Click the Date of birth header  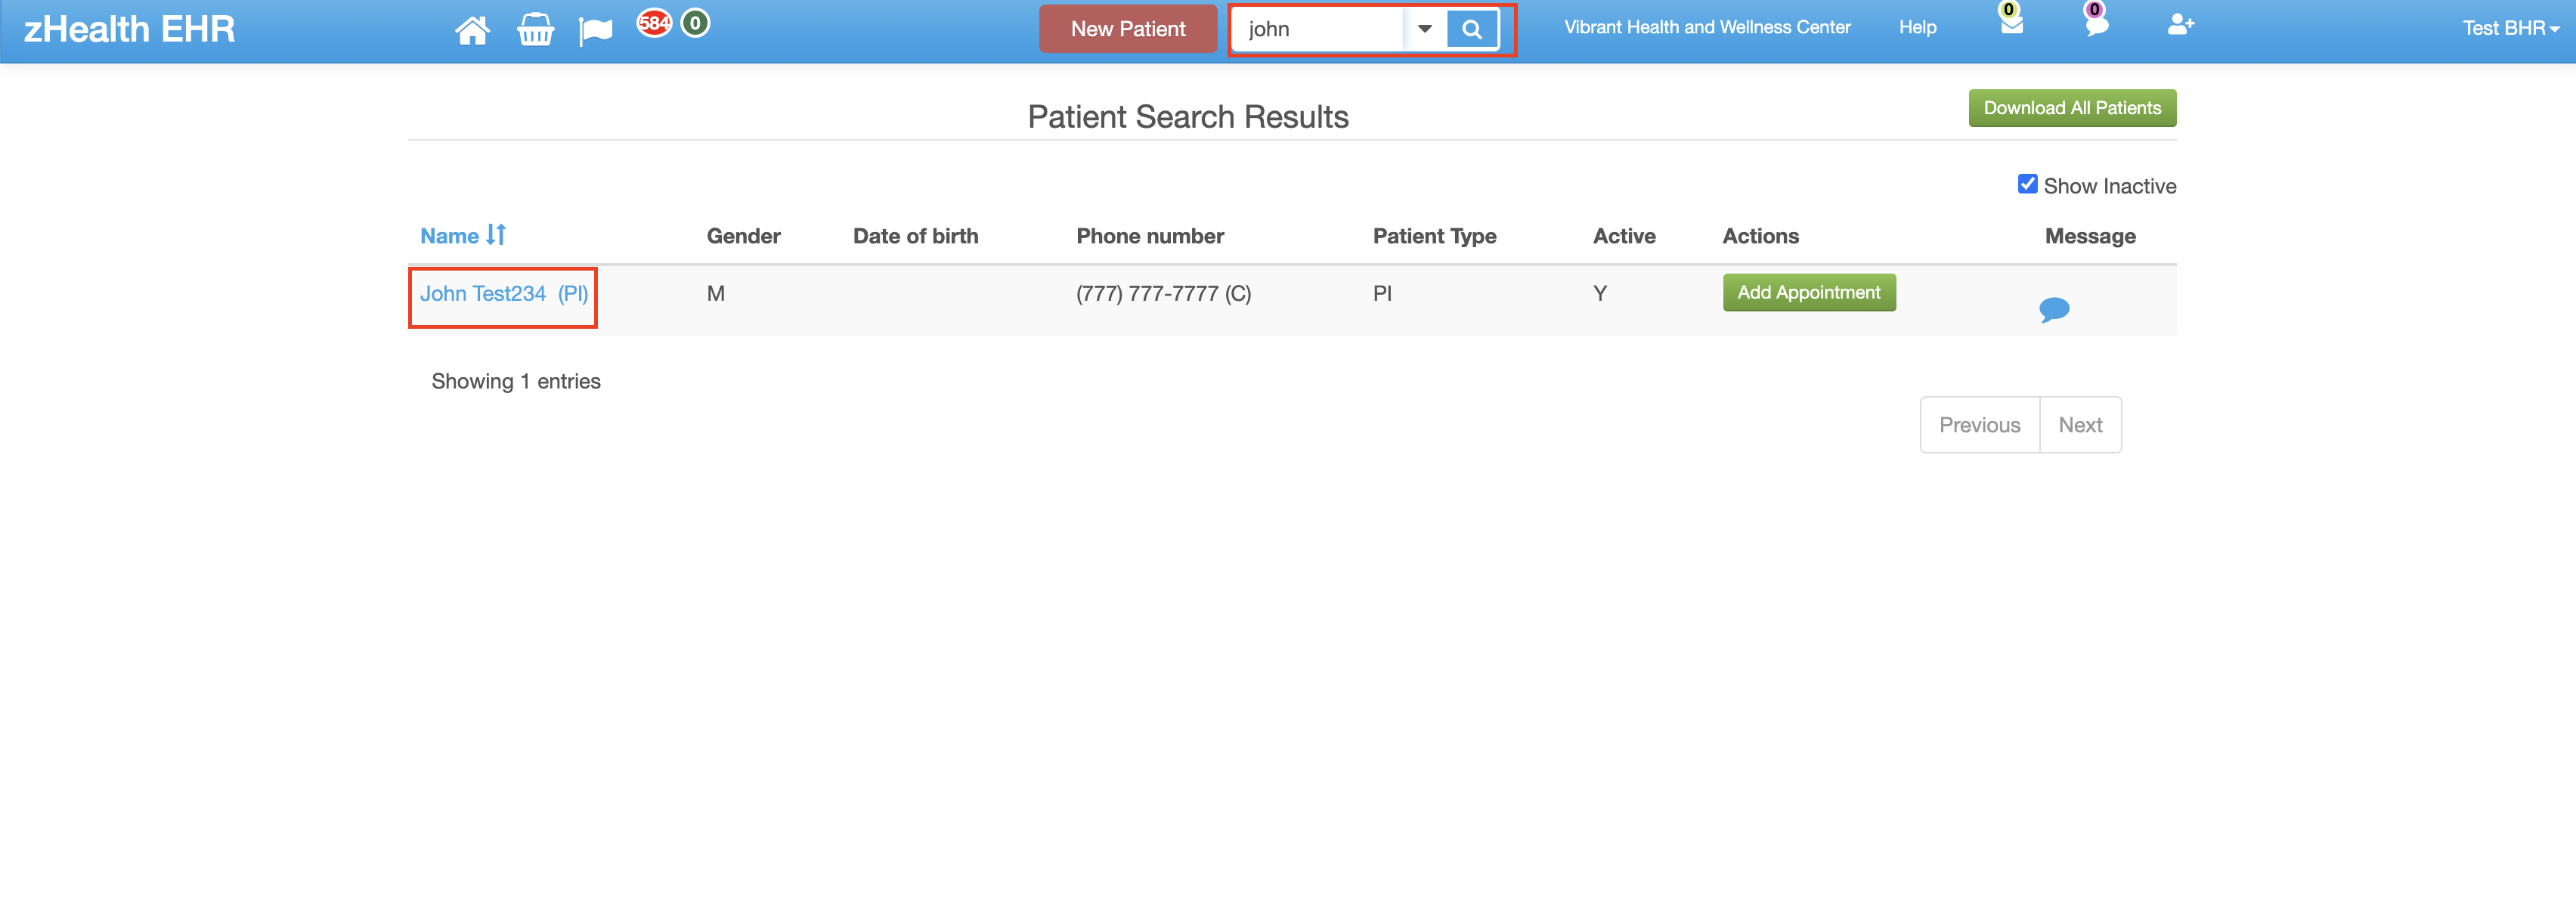tap(915, 236)
